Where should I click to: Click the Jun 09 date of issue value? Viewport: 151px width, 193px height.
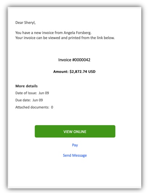[x=44, y=93]
